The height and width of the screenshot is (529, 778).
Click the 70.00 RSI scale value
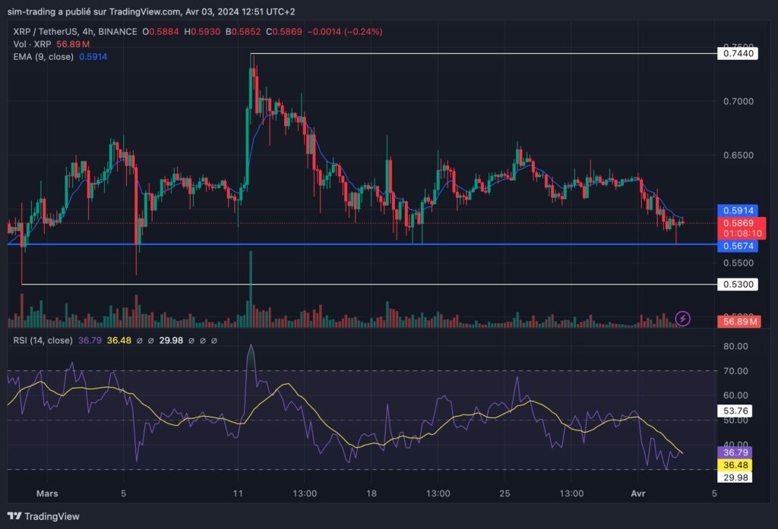click(735, 371)
